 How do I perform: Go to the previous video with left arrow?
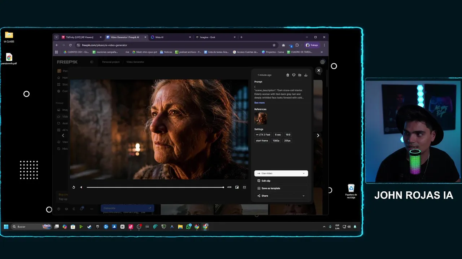click(x=63, y=135)
